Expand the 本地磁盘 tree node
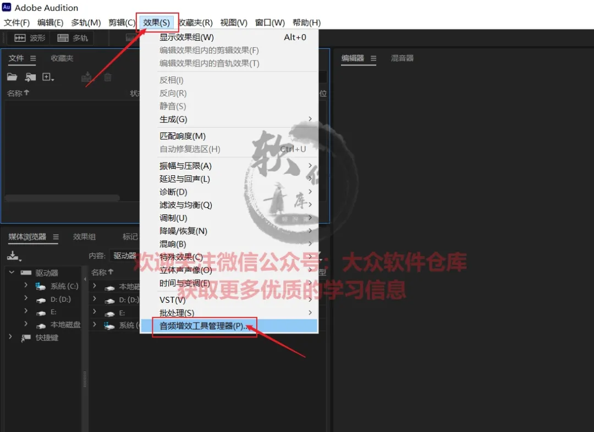Viewport: 594px width, 432px height. (x=26, y=324)
